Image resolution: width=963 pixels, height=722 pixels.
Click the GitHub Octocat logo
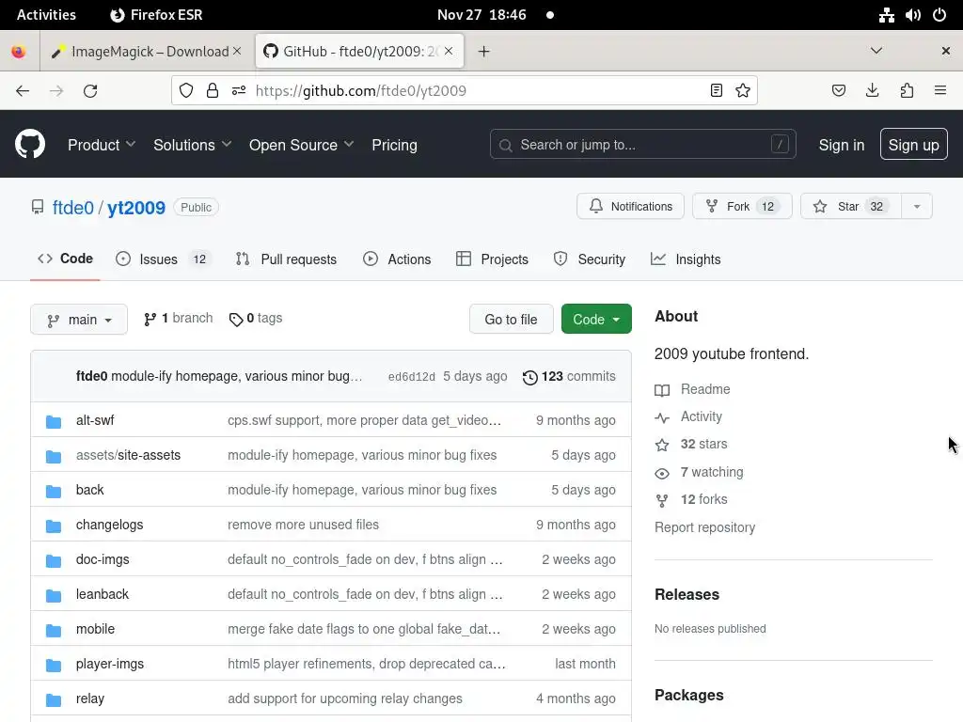point(29,144)
